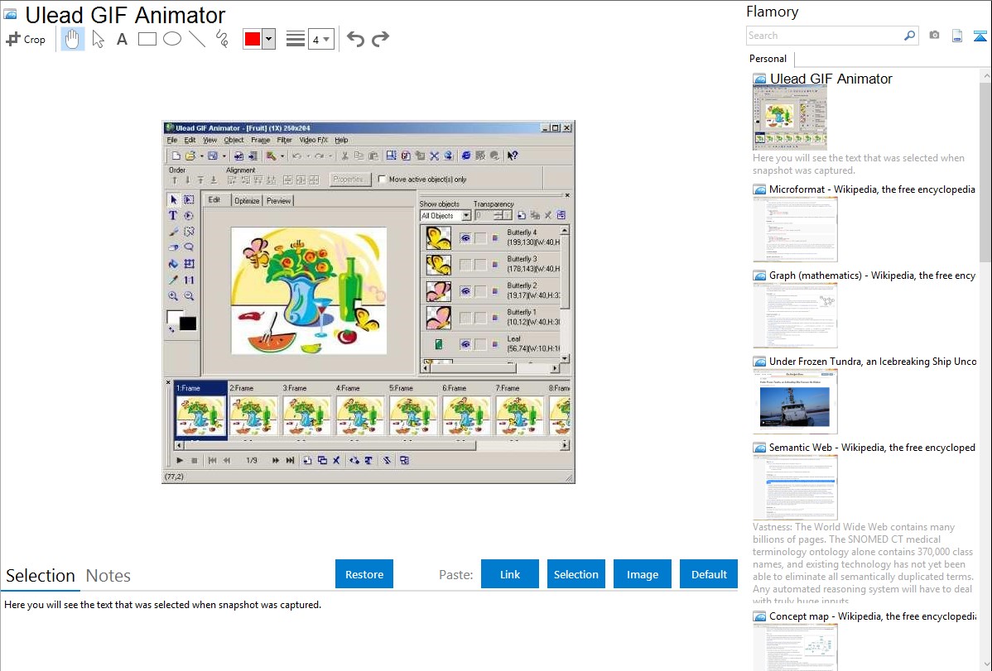Image resolution: width=992 pixels, height=671 pixels.
Task: Click the Preview tab in GIF Animator
Action: point(278,200)
